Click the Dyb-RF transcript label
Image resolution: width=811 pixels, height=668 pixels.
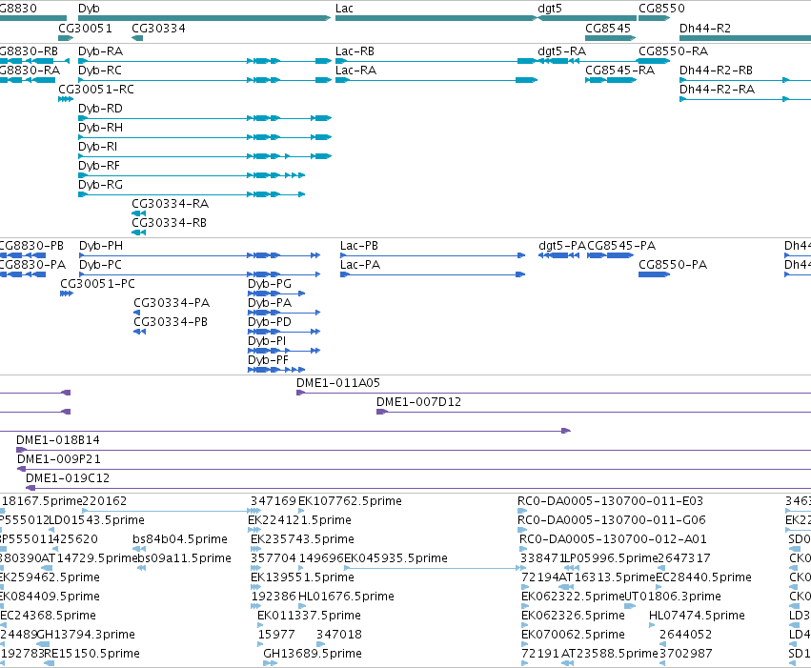click(x=99, y=166)
